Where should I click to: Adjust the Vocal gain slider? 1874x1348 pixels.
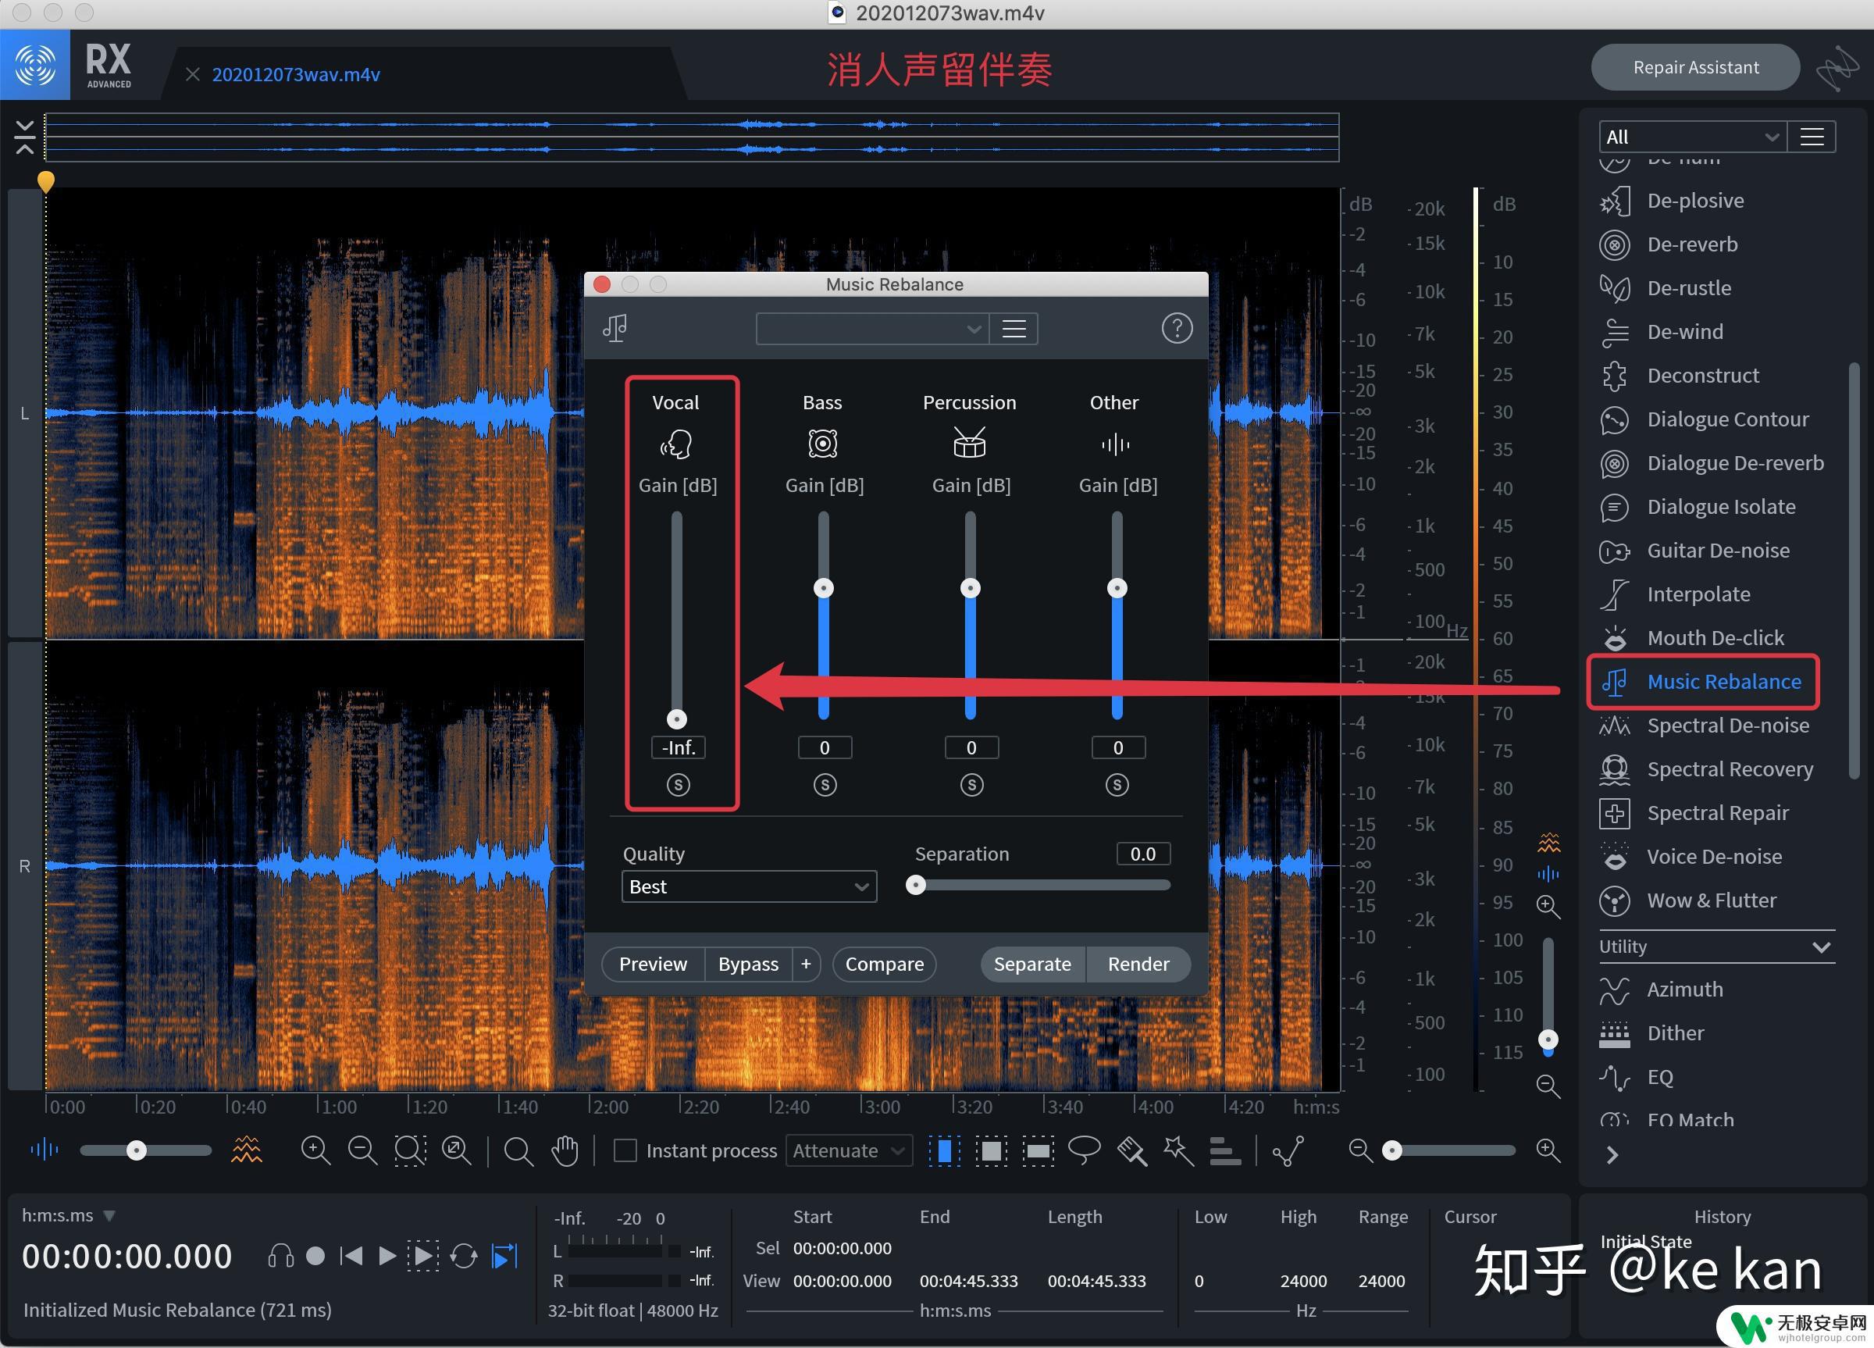(x=677, y=719)
